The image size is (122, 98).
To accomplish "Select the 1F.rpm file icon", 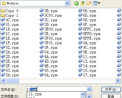I will [3, 43].
